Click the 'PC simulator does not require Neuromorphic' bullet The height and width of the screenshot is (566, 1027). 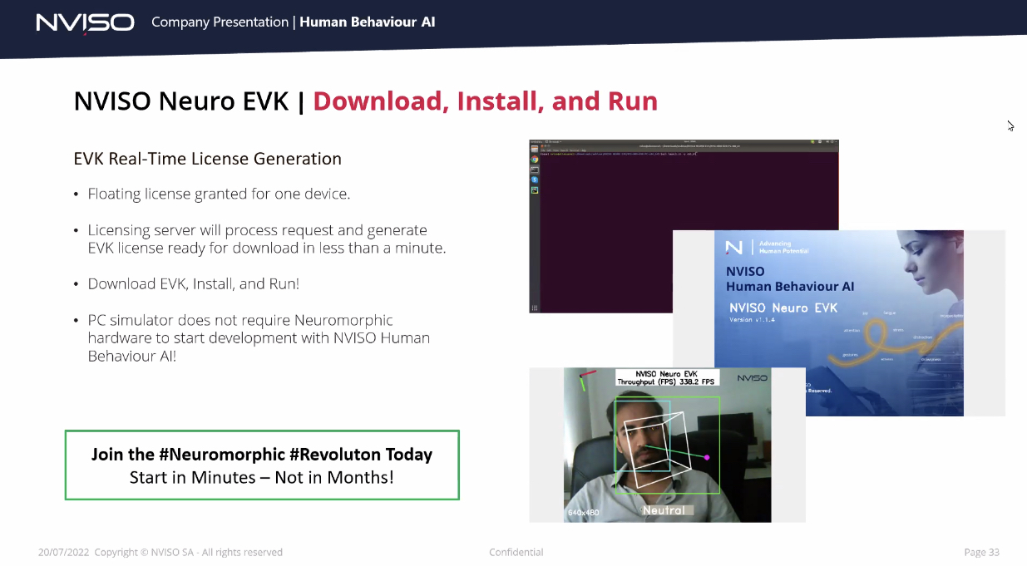259,338
